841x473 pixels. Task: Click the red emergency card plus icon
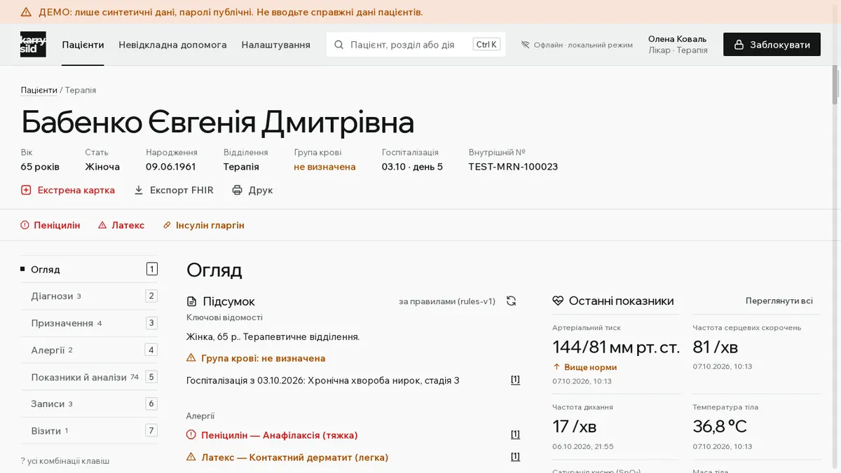(x=26, y=190)
